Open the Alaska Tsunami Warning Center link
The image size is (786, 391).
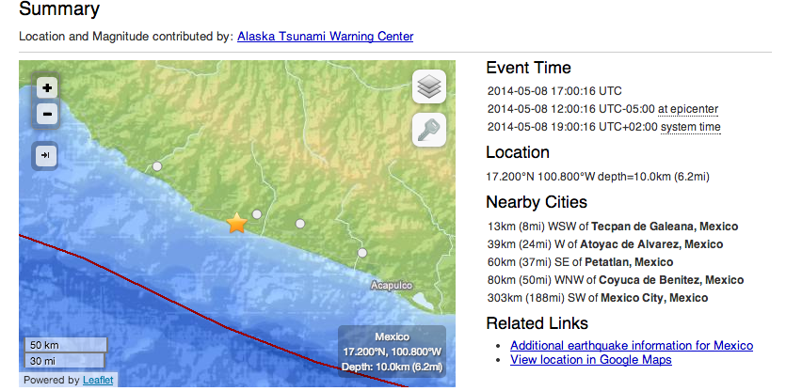point(325,37)
